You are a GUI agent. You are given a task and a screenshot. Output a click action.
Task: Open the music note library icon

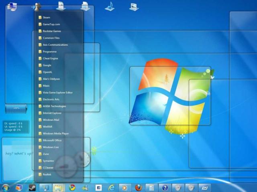(x=110, y=6)
